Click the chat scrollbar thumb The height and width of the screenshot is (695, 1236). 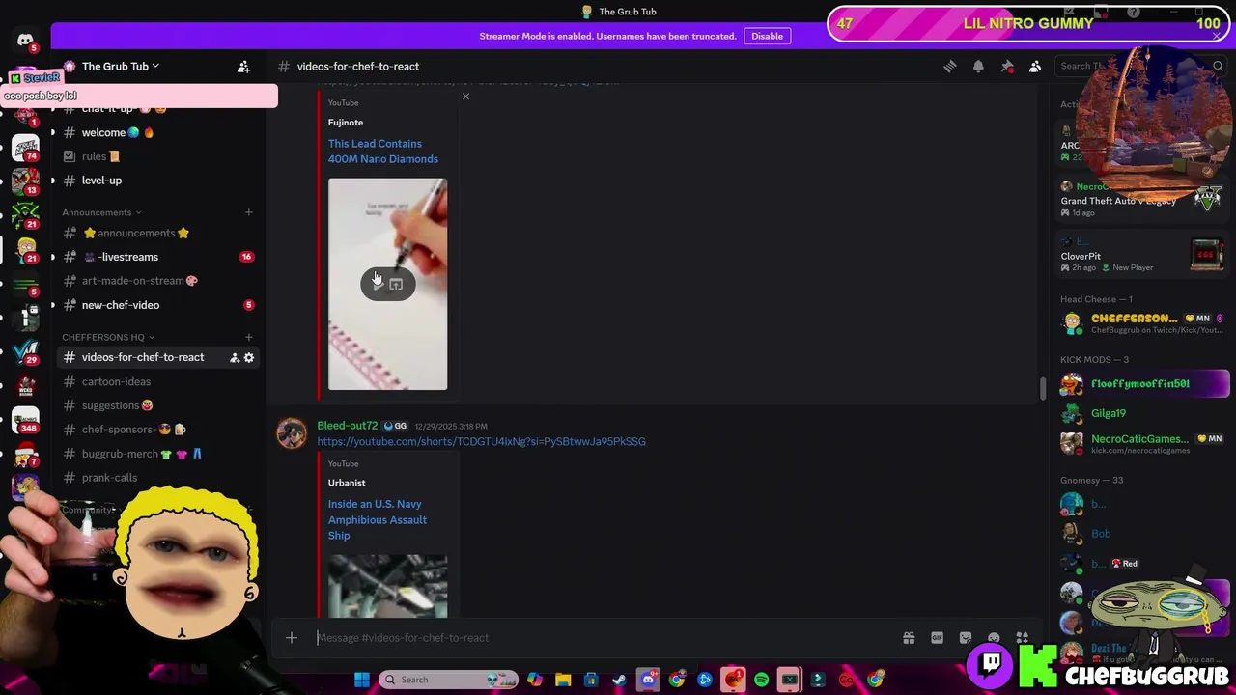coord(1042,388)
